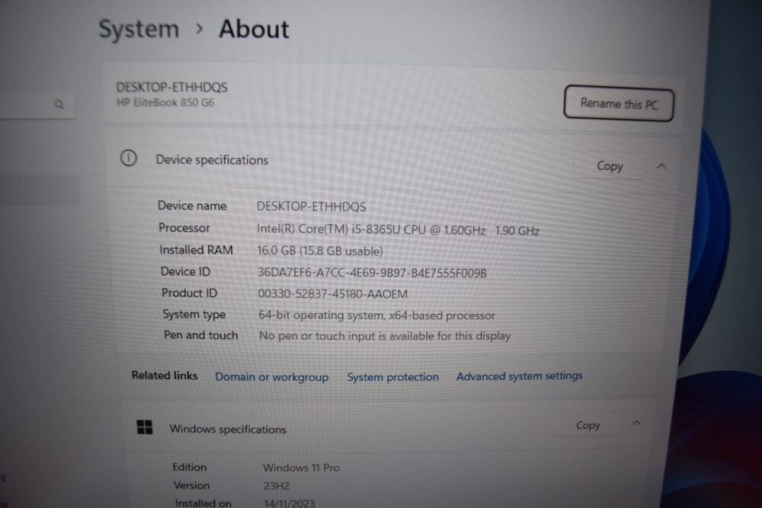The height and width of the screenshot is (508, 762).
Task: Click the Related links label
Action: [x=165, y=375]
